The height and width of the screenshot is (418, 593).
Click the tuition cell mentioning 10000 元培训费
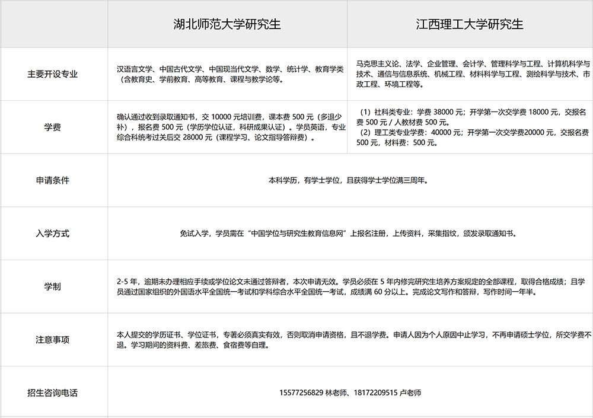click(x=231, y=127)
